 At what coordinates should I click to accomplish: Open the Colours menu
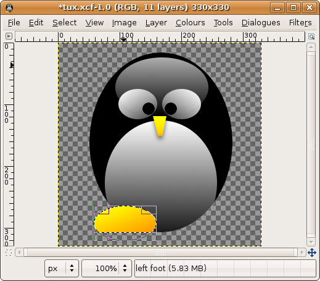190,23
